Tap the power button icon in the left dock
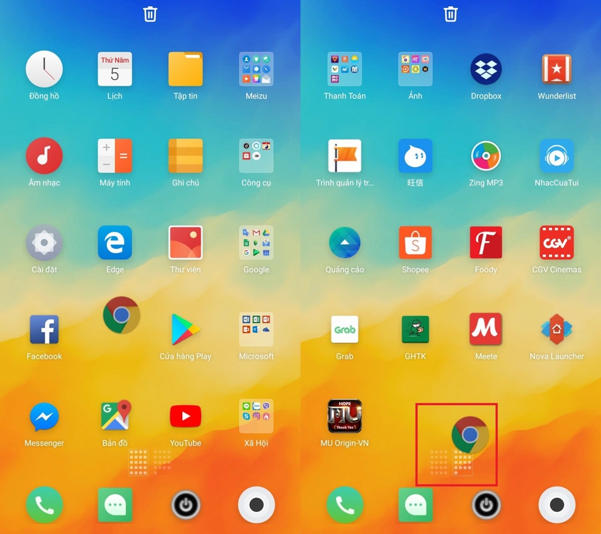 pos(185,505)
